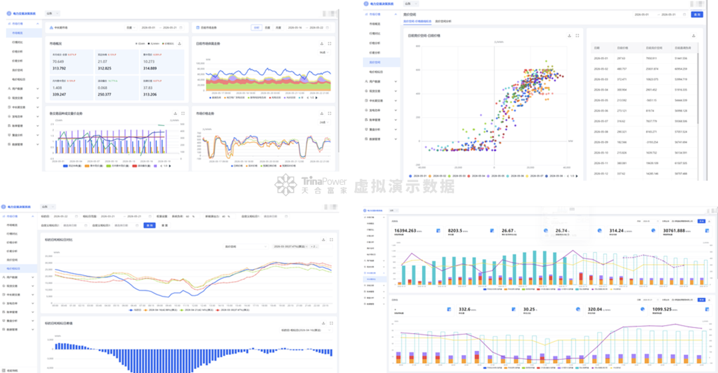Switch to the 竞价空间分析 tab
This screenshot has height=373, width=718.
tap(443, 21)
